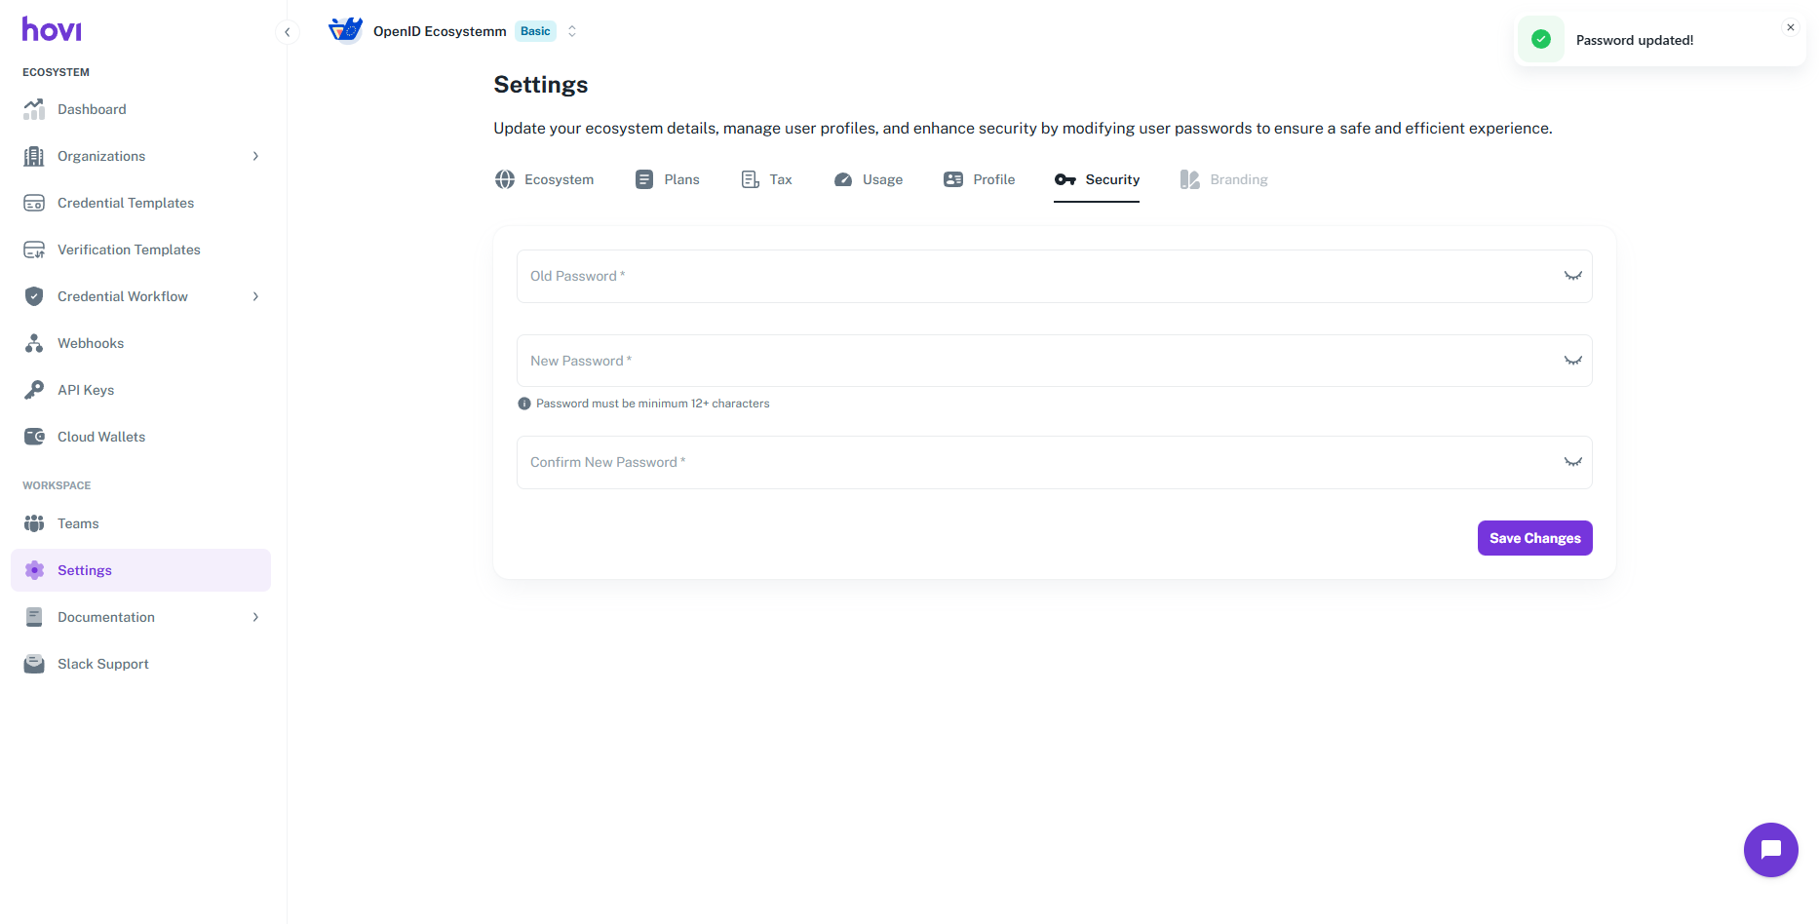
Task: Click the hovi logo
Action: [x=52, y=30]
